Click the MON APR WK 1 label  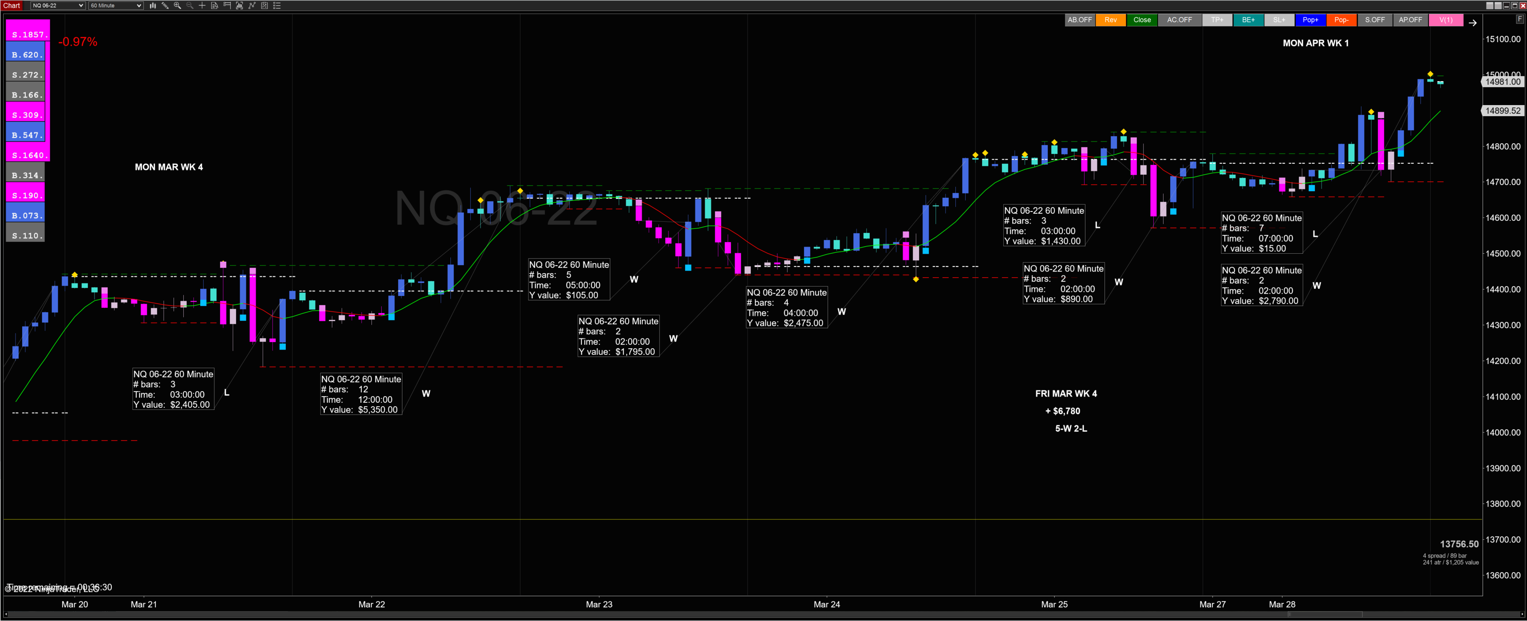point(1315,43)
